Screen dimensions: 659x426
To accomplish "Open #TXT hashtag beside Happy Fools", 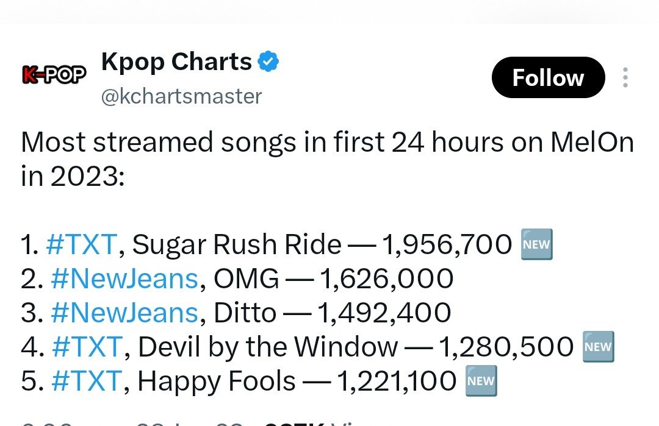I will point(87,382).
